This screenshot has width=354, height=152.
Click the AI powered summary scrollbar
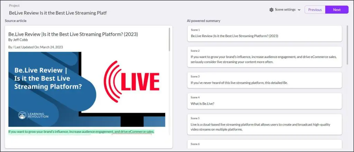[x=347, y=45]
